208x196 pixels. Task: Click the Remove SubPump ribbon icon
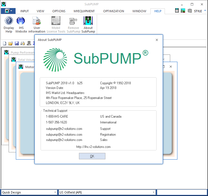73,21
